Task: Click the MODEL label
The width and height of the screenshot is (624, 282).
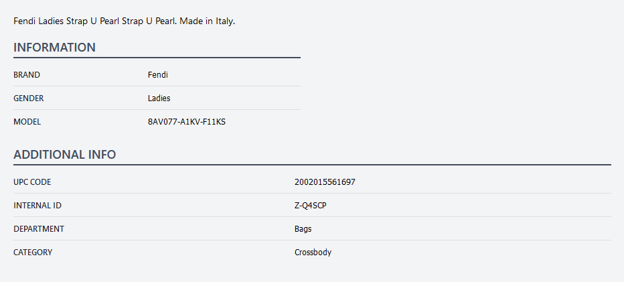Action: [27, 122]
